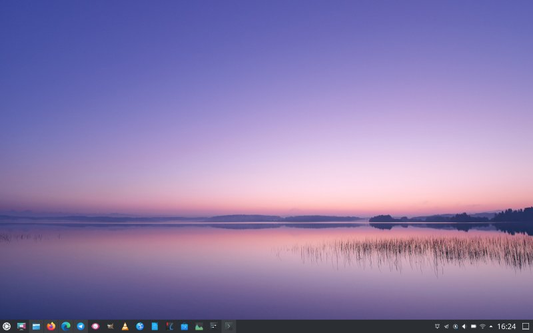
Task: Open the GIMP image editor
Action: [110, 326]
